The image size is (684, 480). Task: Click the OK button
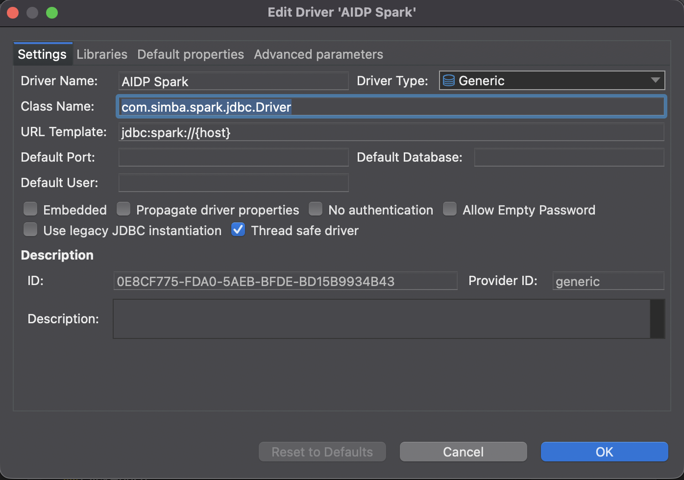click(x=604, y=452)
